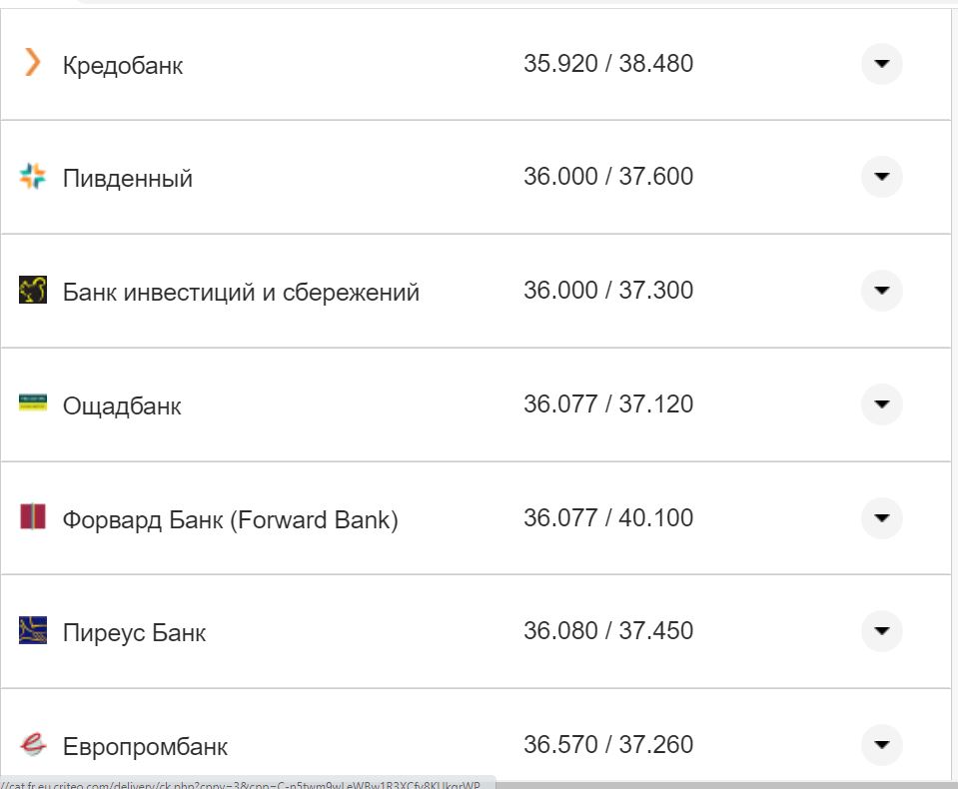Click the Кредобанк orange arrow logo
This screenshot has height=789, width=958.
[x=31, y=64]
